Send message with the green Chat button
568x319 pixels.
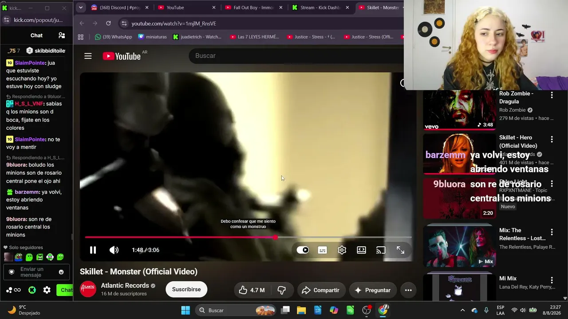coord(65,290)
